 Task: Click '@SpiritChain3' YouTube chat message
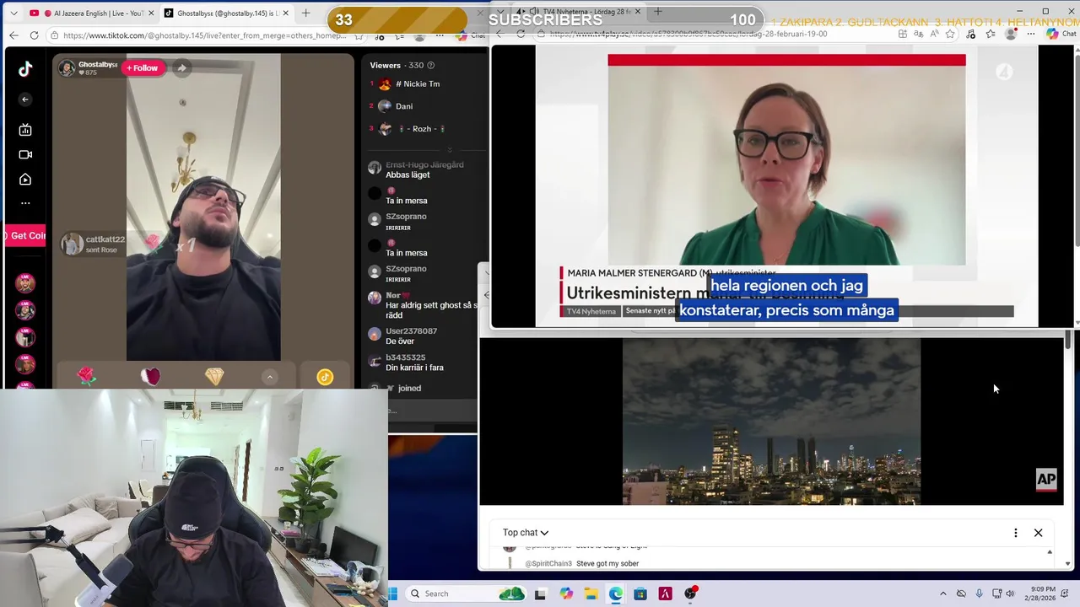pyautogui.click(x=582, y=563)
